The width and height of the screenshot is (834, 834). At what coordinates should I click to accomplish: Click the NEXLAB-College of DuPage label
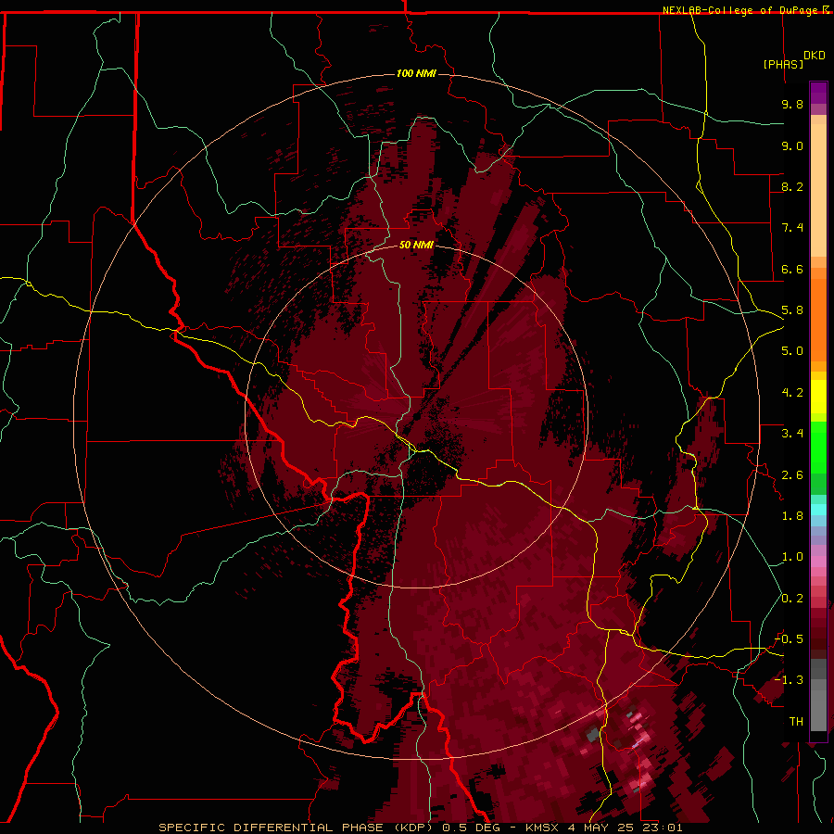pos(739,10)
